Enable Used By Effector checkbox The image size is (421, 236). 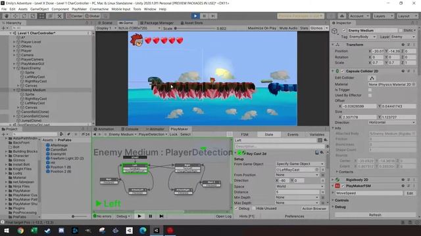click(x=370, y=95)
